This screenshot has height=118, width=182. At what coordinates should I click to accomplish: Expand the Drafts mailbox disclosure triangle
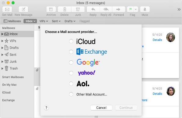coord(2,48)
